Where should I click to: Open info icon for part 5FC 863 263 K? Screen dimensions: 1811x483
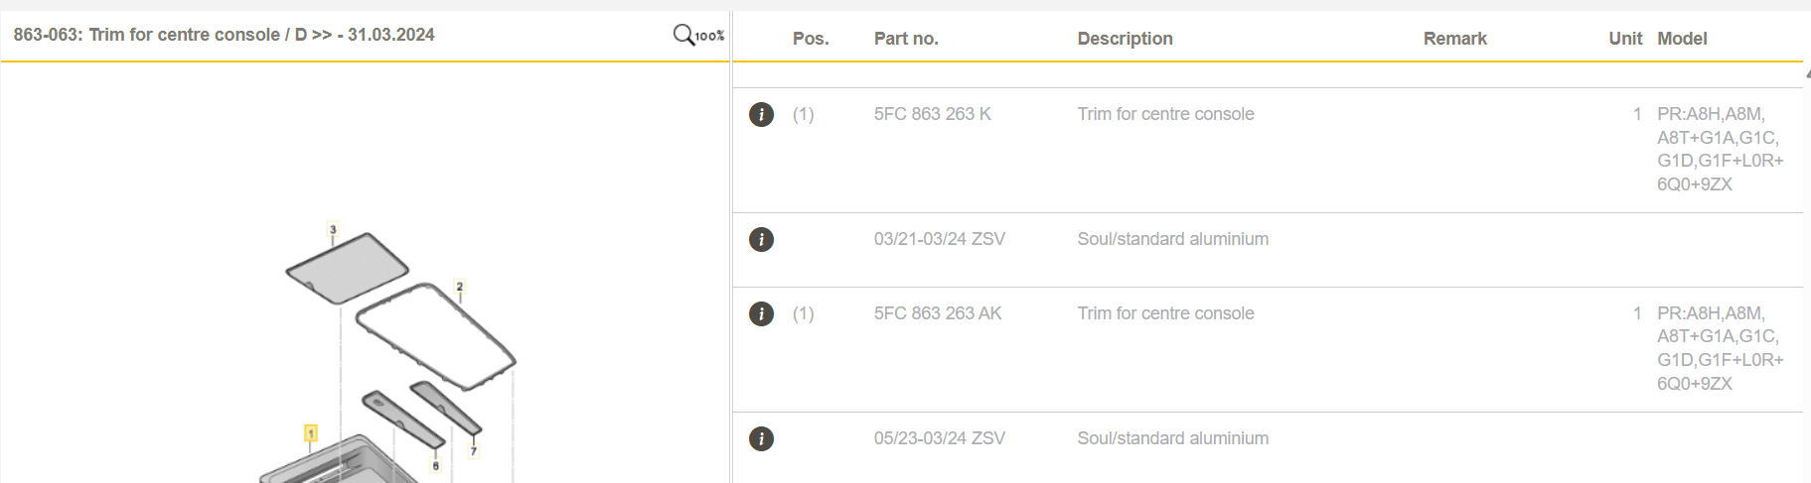761,115
